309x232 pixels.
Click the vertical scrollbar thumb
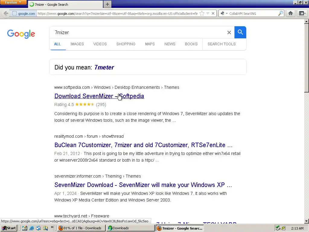[307, 58]
